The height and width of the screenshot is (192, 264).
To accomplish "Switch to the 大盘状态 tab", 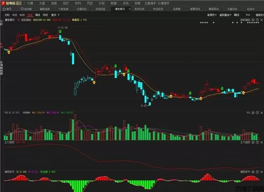I will coord(232,9).
